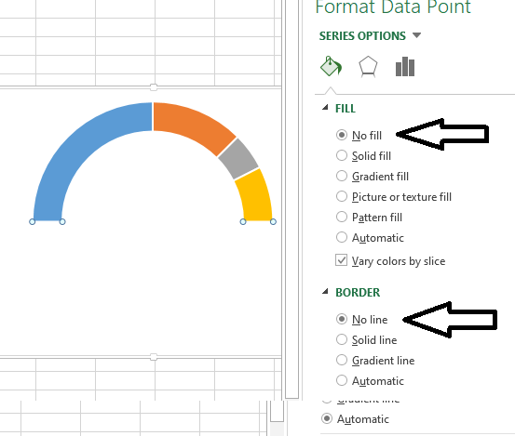This screenshot has height=436, width=515.
Task: Open the Series Options dropdown arrow
Action: click(x=416, y=35)
